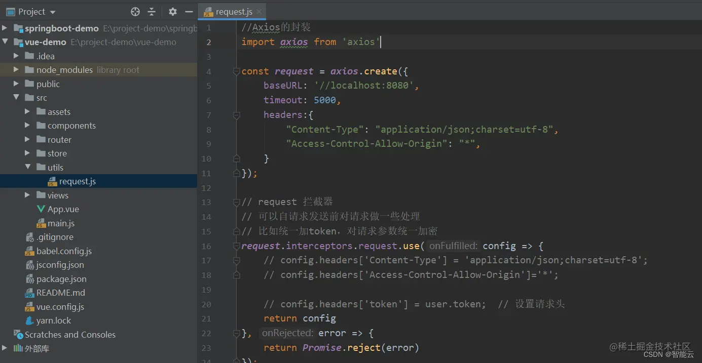
Task: Click the request.js JS file icon in tree
Action: click(x=52, y=181)
